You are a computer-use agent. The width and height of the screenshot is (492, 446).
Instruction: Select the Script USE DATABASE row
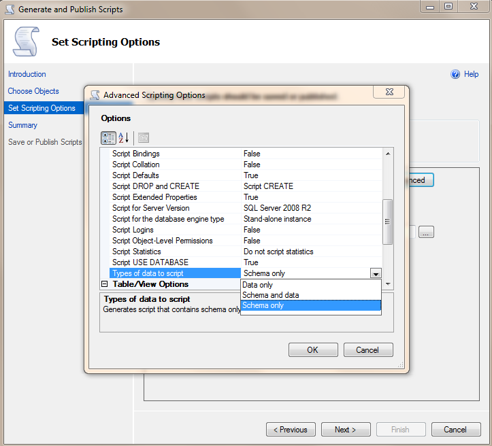pos(150,262)
